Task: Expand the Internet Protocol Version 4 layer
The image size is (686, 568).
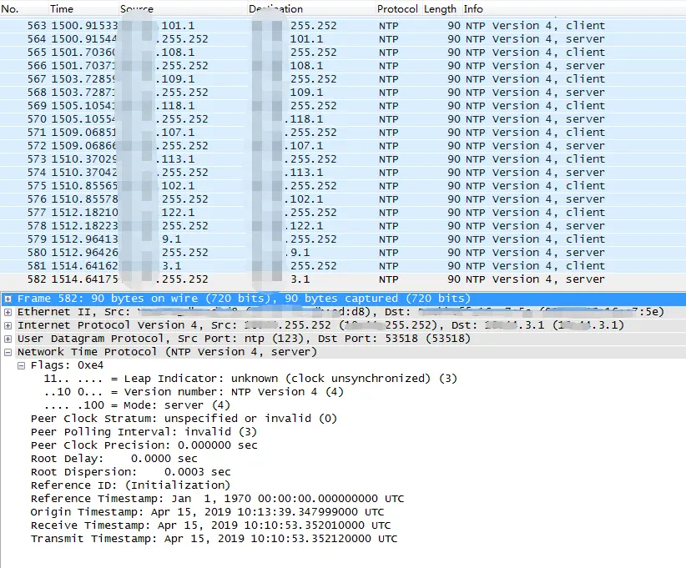Action: (7, 324)
